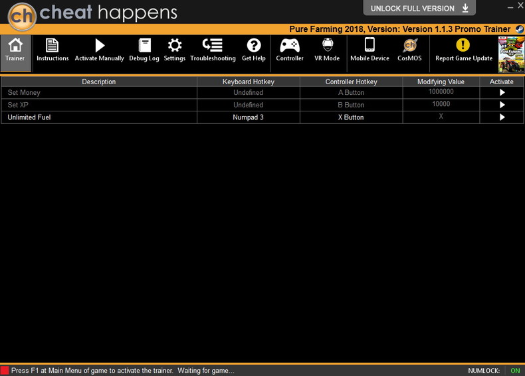Click the Controller Hotkey column header
Viewport: 525px width, 376px height.
coord(351,82)
